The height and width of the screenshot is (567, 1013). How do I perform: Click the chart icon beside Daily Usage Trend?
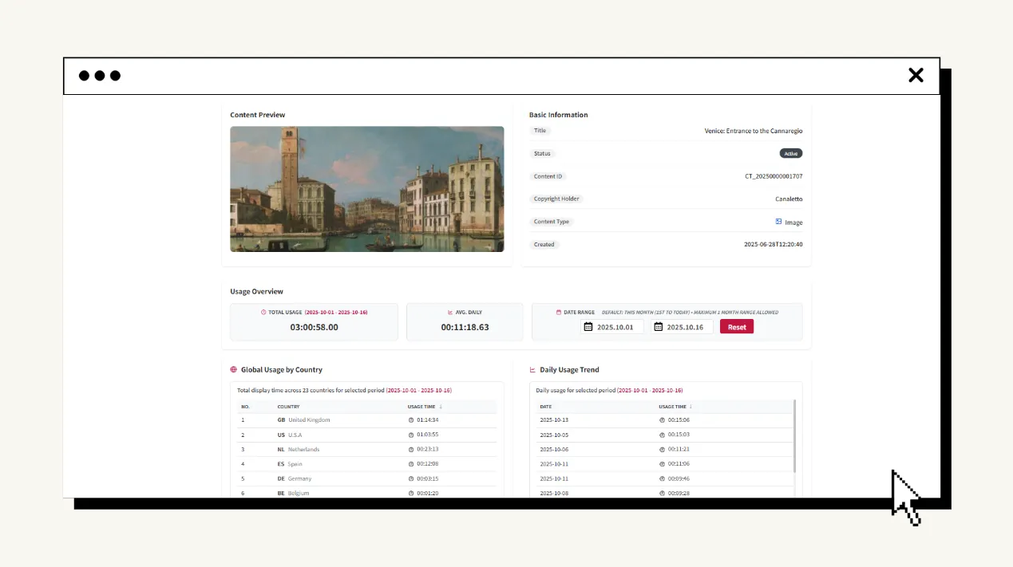[x=533, y=370]
